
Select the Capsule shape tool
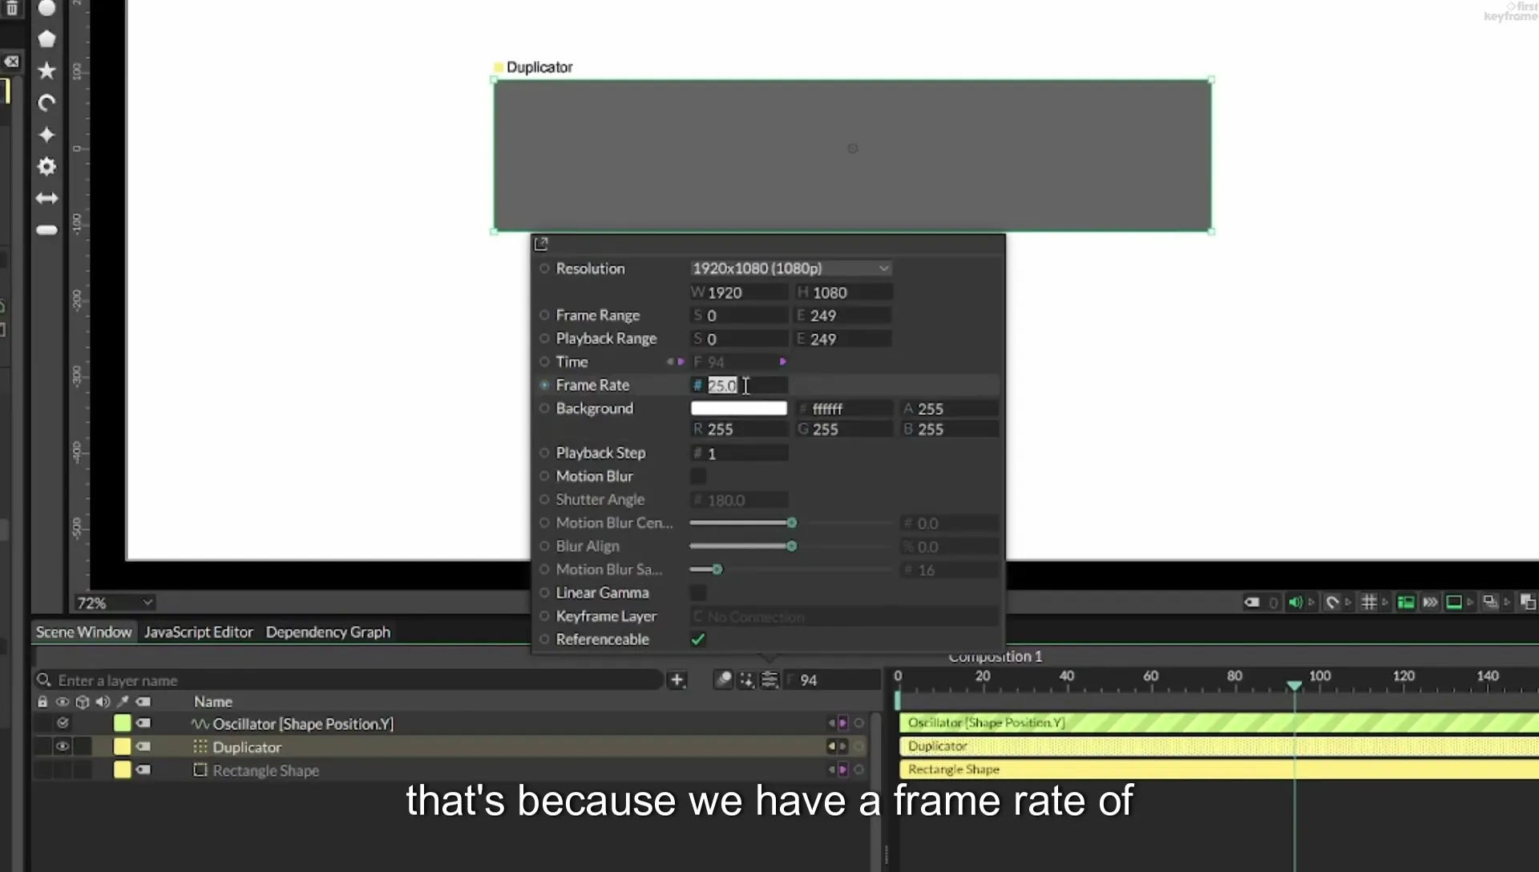[x=46, y=230]
